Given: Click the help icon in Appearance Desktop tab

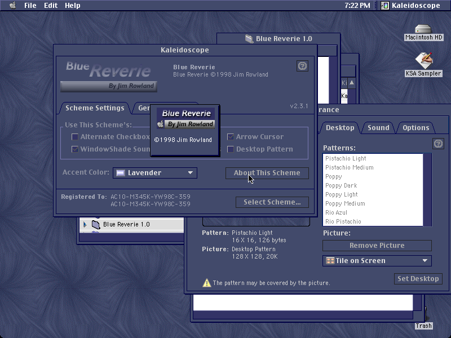Looking at the screenshot, I should [438, 144].
